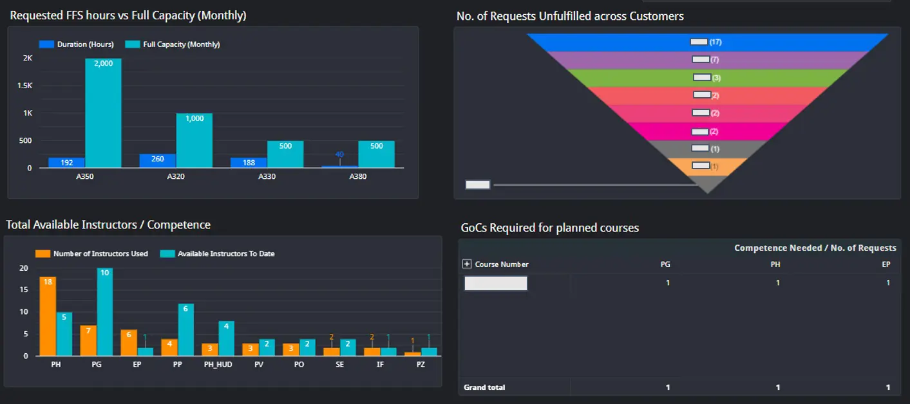This screenshot has height=404, width=910.
Task: Toggle Duration (Hours) legend series
Action: coord(46,44)
